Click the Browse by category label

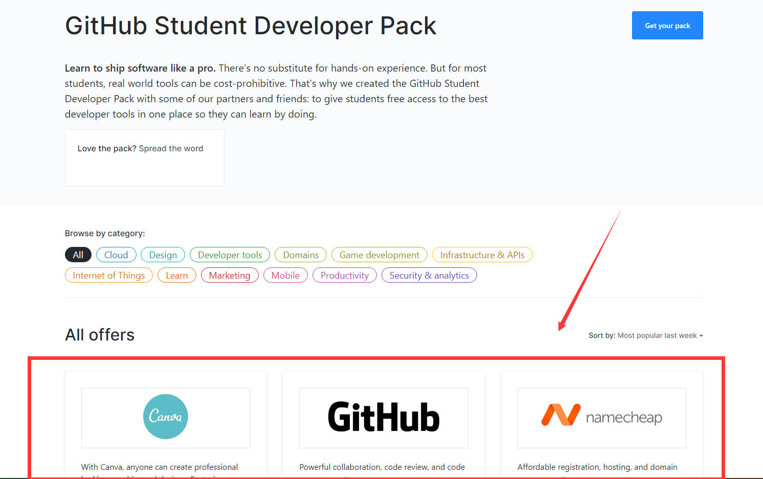pyautogui.click(x=105, y=234)
